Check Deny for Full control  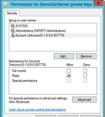[x=85, y=71]
